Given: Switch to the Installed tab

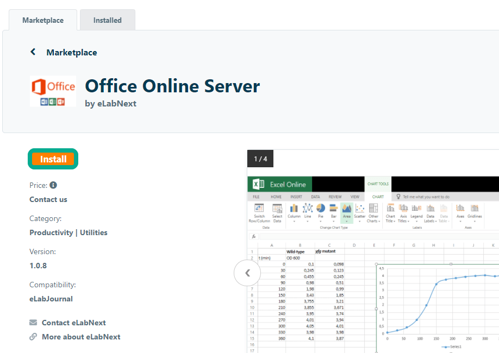Looking at the screenshot, I should 107,20.
